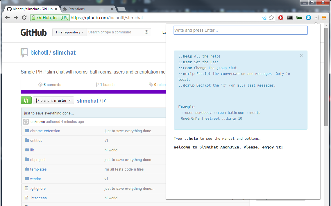This screenshot has height=206, width=331.
Task: Click the green GitHub, Inc. security badge
Action: (x=50, y=18)
